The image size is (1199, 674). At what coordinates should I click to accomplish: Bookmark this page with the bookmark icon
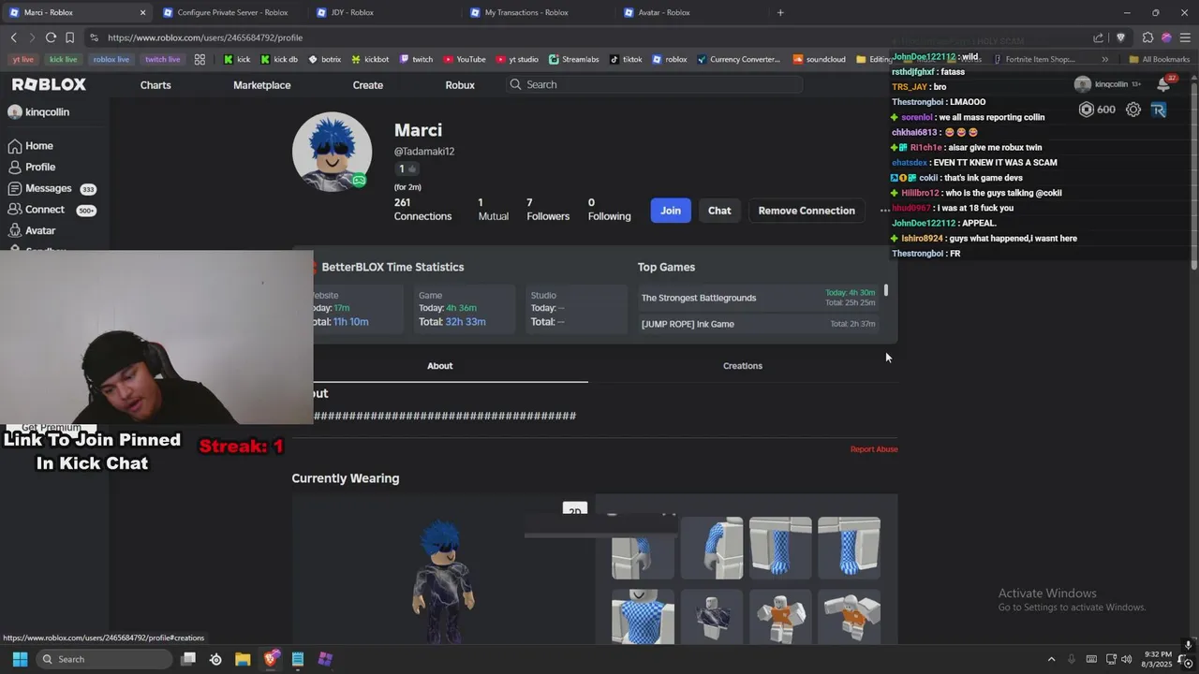(69, 37)
